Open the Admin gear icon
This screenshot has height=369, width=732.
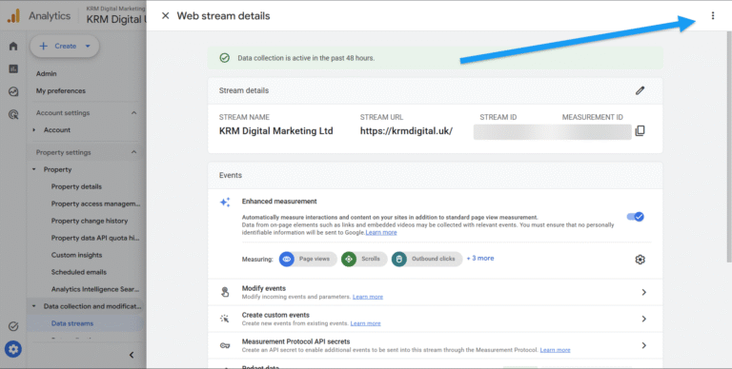click(x=13, y=349)
